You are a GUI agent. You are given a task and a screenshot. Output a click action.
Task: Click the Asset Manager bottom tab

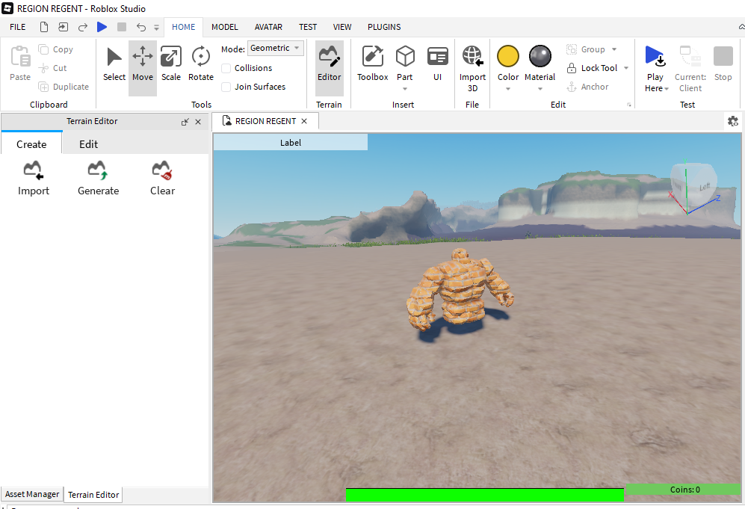click(32, 494)
